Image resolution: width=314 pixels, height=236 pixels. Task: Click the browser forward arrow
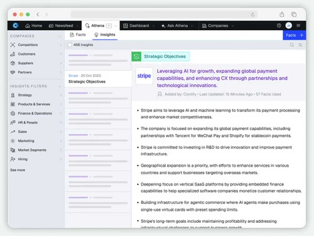[46, 14]
